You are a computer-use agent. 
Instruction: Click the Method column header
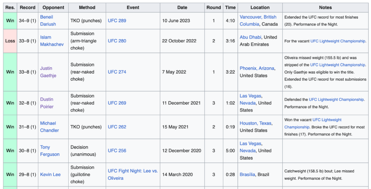87,7
